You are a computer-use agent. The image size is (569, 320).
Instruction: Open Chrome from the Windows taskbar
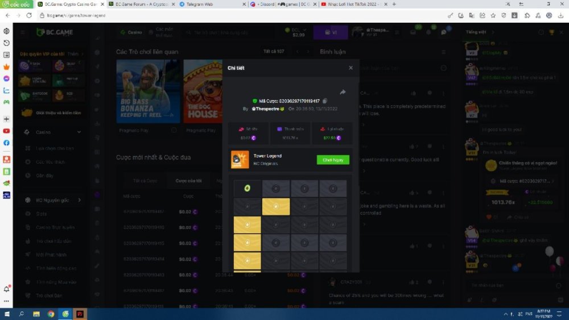click(x=51, y=314)
